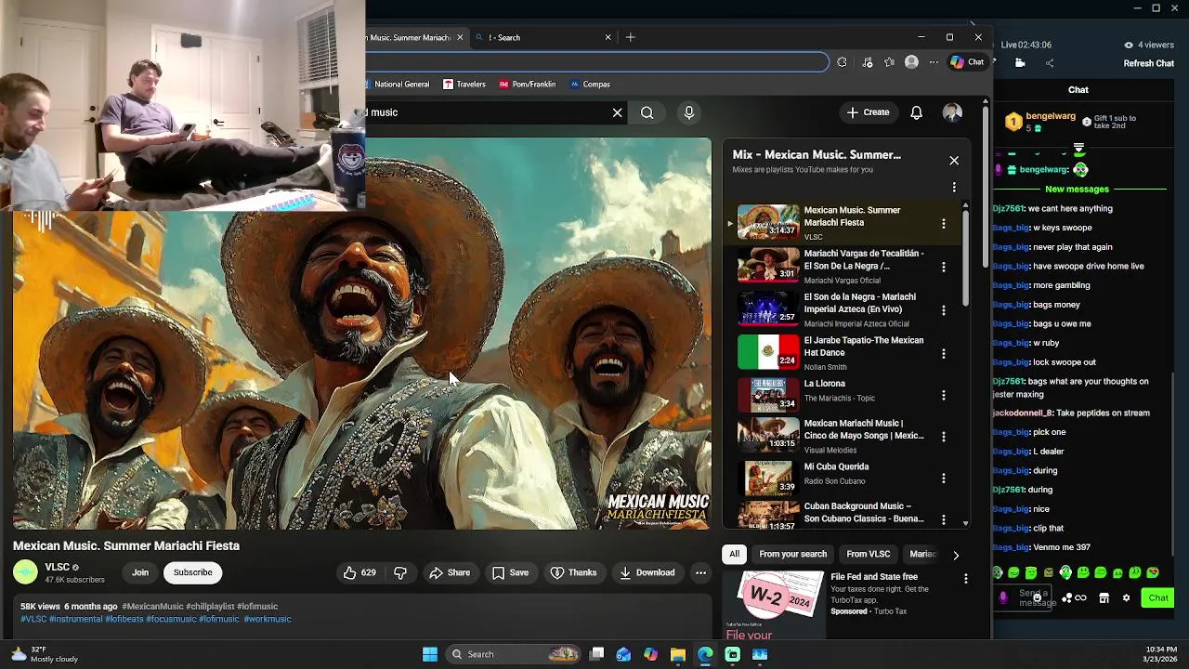The height and width of the screenshot is (669, 1189).
Task: Open options for the TurboTax sponsored ad
Action: (x=965, y=579)
